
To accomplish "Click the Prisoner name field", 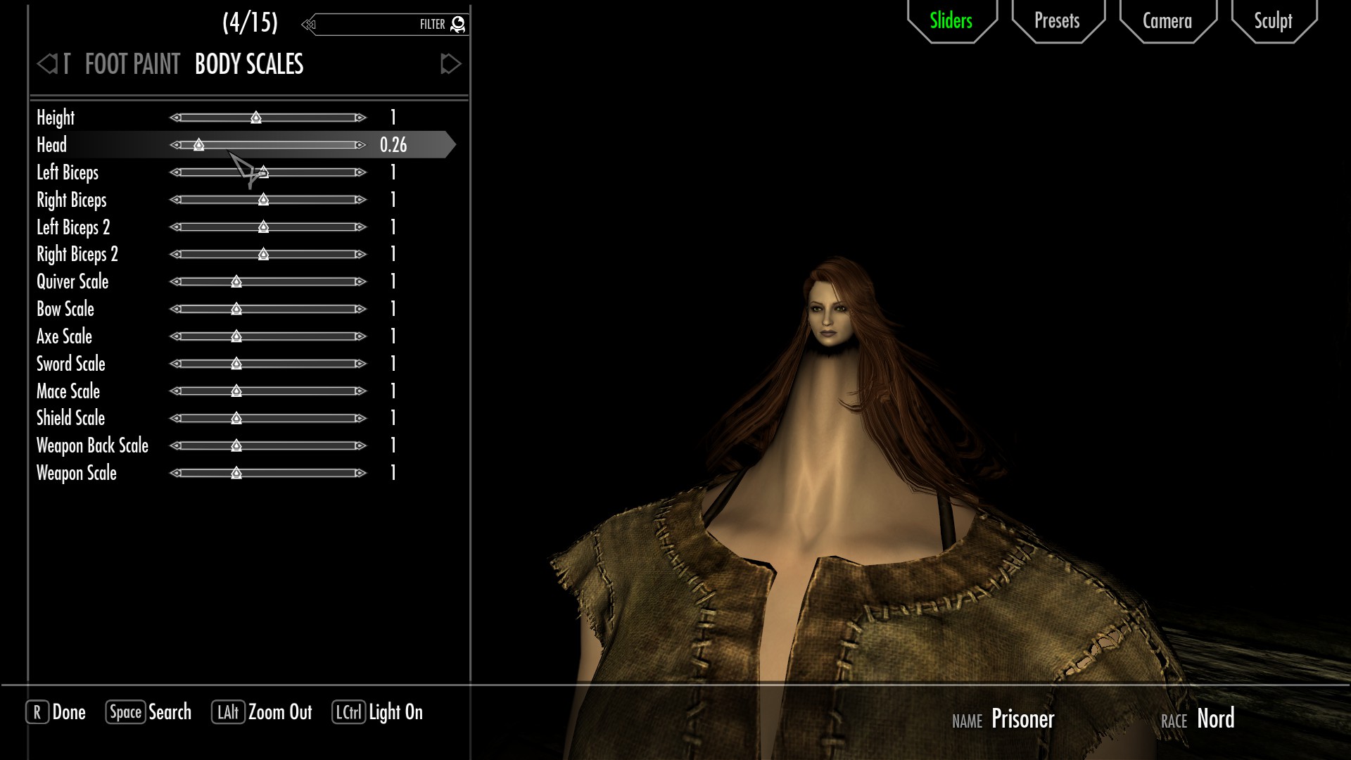I will click(x=1022, y=718).
